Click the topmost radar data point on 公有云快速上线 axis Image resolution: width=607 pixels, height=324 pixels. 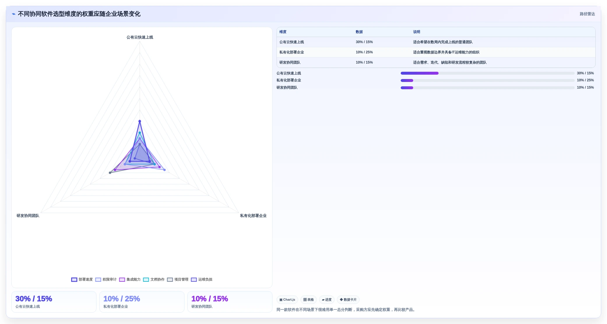[140, 121]
